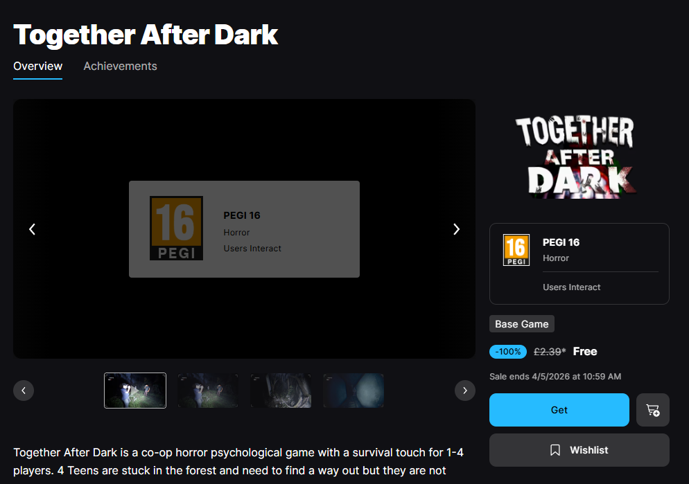This screenshot has width=689, height=484.
Task: Advance to next slide in main media viewer
Action: (x=456, y=229)
